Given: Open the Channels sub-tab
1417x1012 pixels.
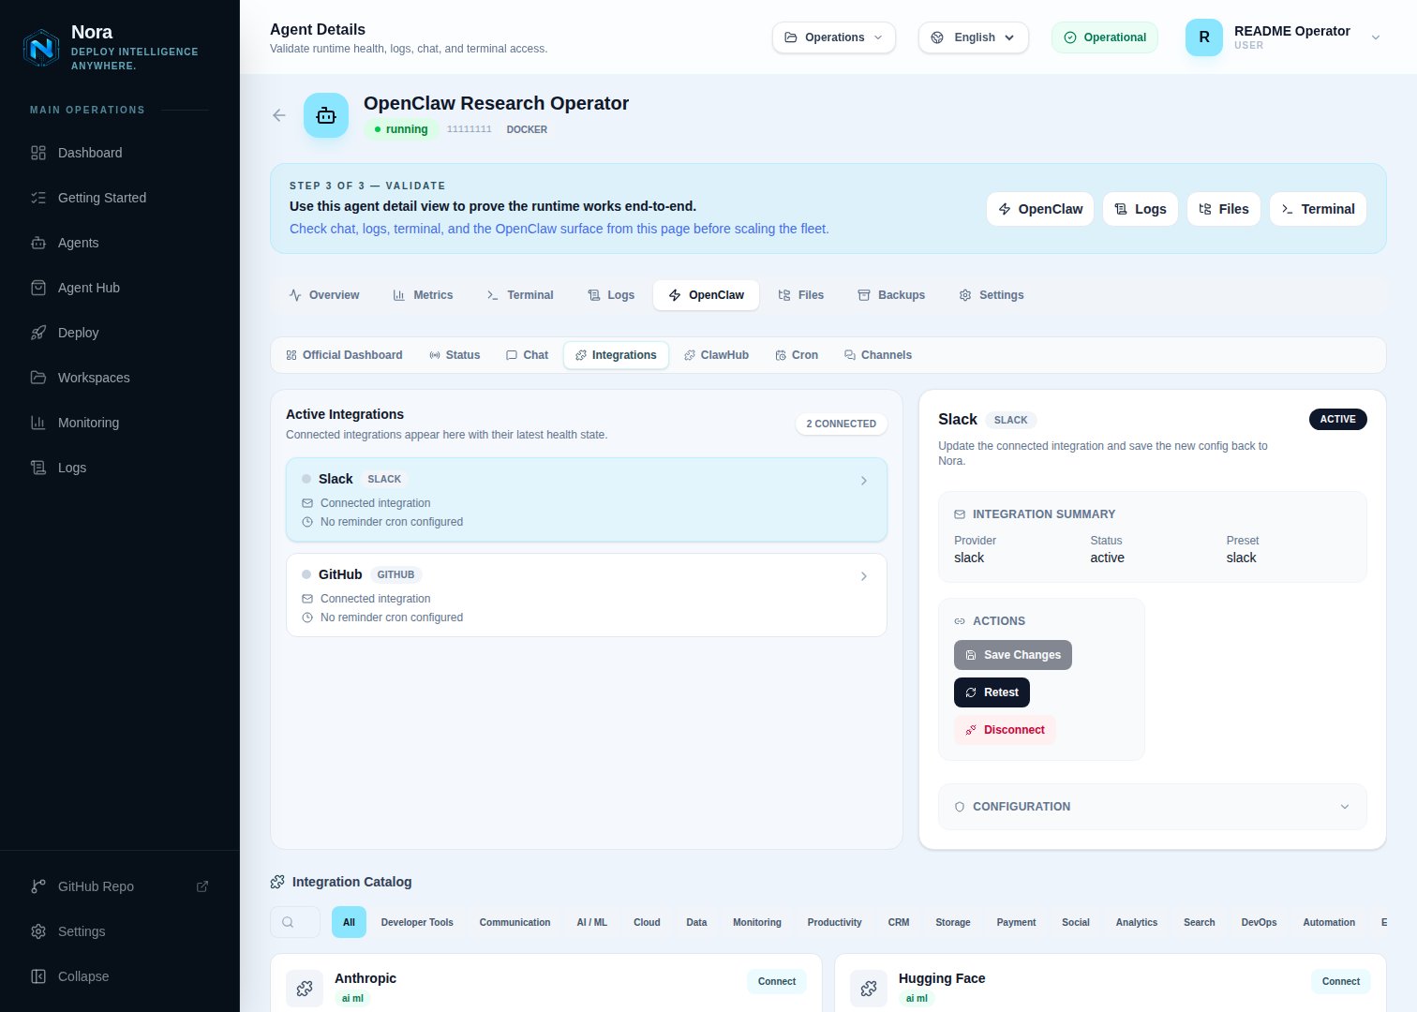Looking at the screenshot, I should tap(878, 355).
